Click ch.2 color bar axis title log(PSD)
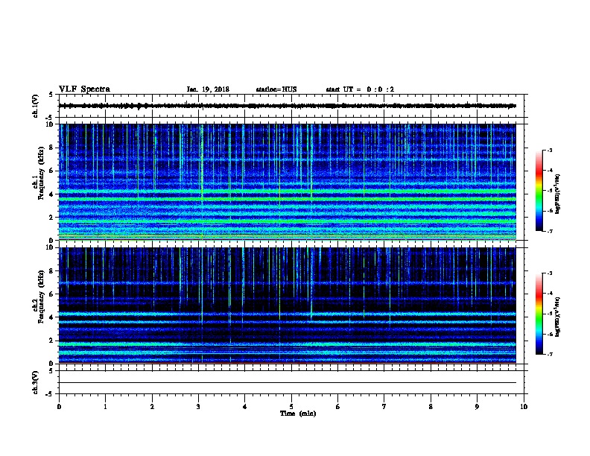 click(x=557, y=317)
